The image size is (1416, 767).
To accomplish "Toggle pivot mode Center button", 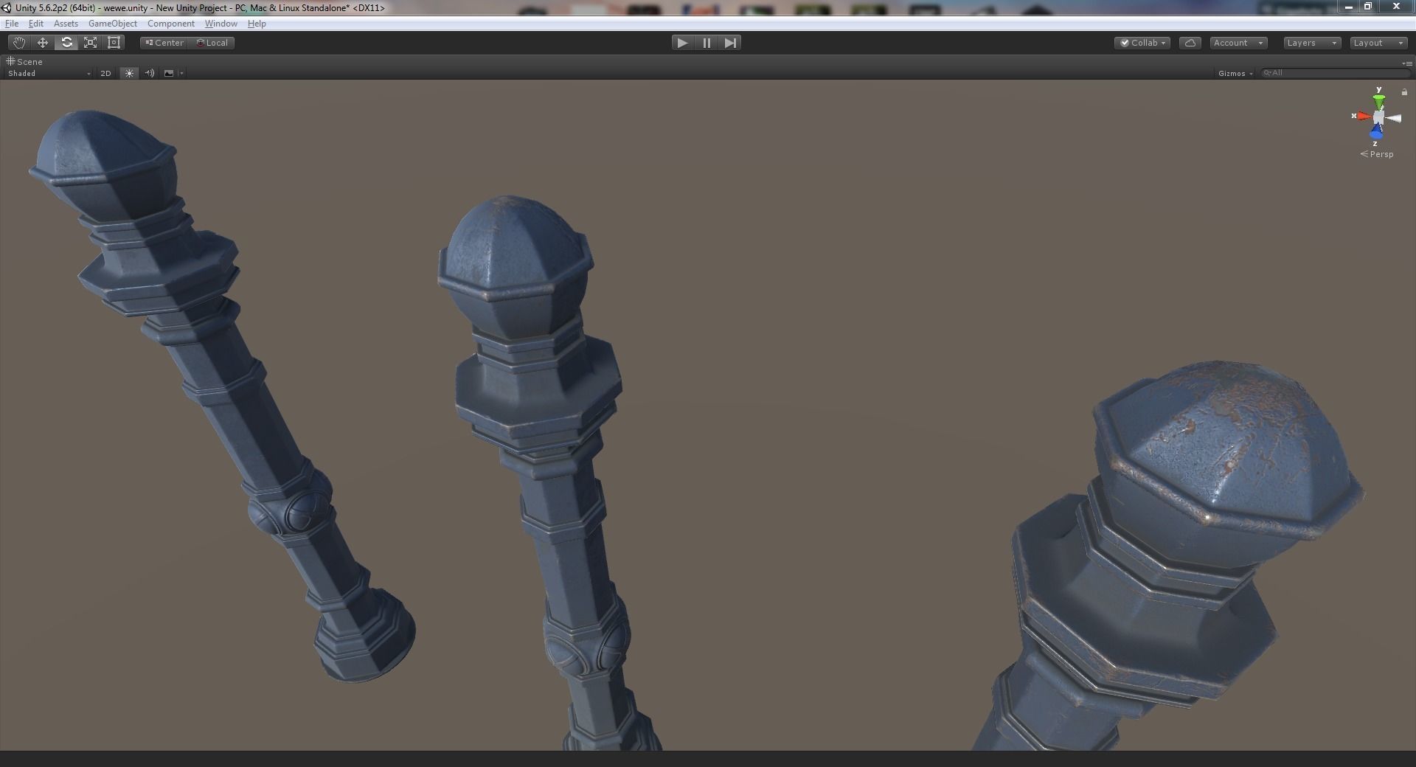I will pyautogui.click(x=164, y=43).
